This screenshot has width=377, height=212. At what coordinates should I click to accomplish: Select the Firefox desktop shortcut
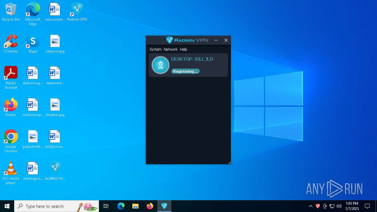[x=11, y=108]
